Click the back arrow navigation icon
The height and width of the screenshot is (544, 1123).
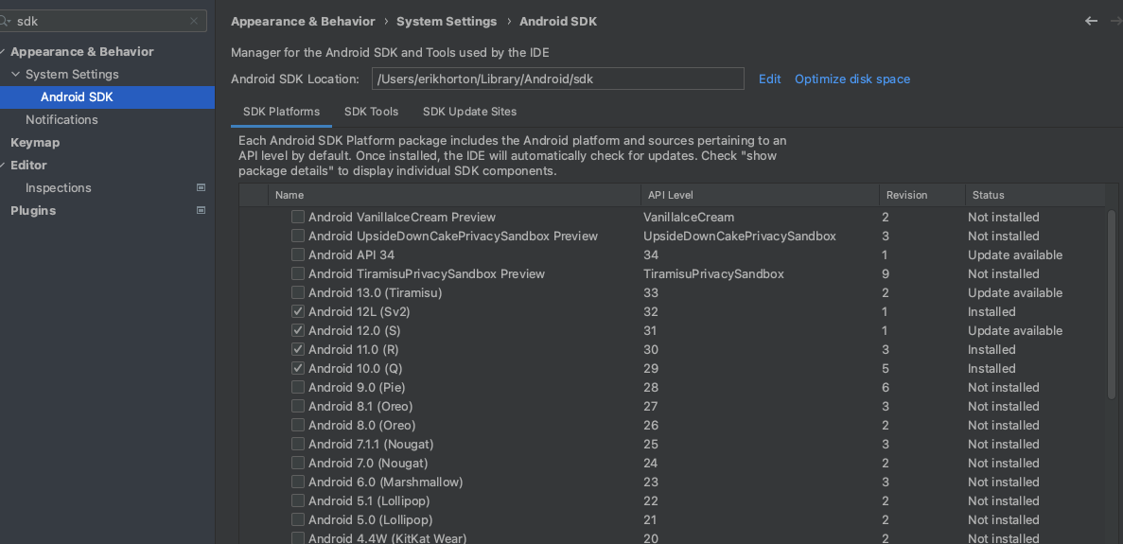pos(1092,22)
